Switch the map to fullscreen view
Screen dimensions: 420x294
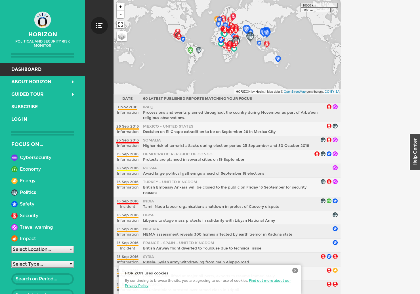pos(120,25)
